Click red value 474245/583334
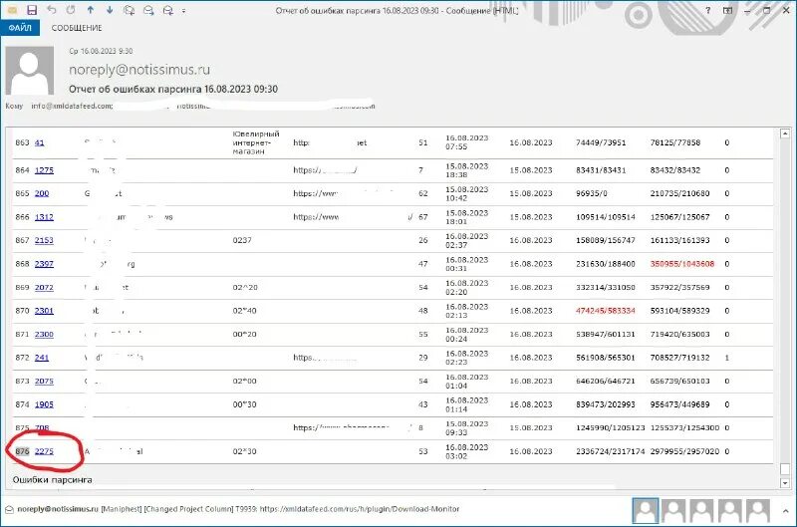The width and height of the screenshot is (797, 527). point(606,311)
